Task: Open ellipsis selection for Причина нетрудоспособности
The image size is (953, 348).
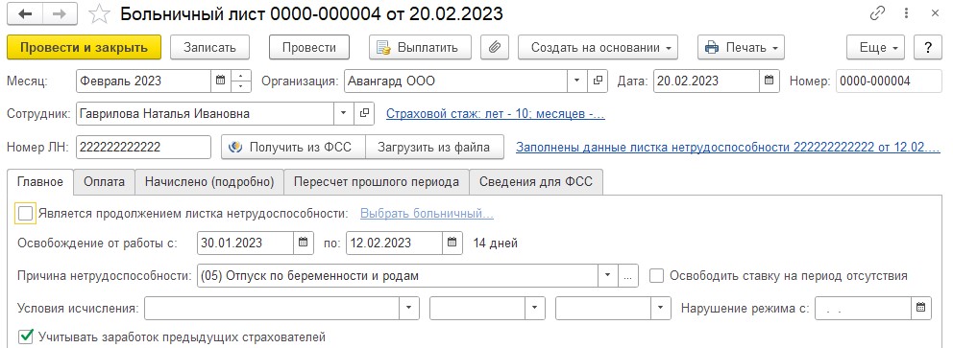Action: pyautogui.click(x=628, y=276)
